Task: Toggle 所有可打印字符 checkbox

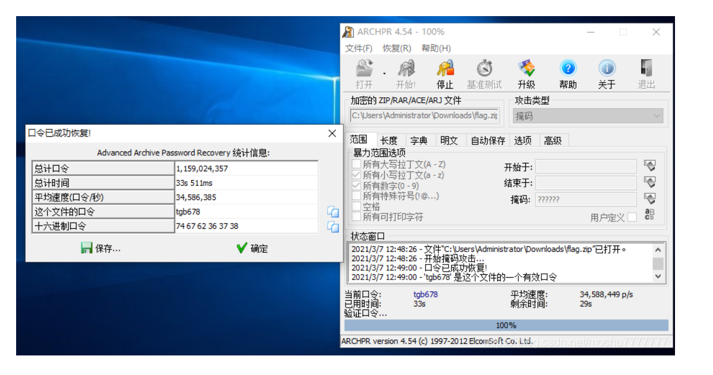Action: coord(356,217)
